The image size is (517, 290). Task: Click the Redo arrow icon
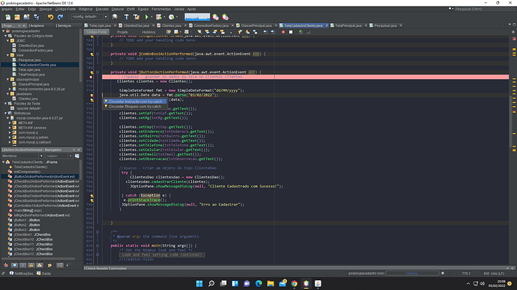[61, 16]
